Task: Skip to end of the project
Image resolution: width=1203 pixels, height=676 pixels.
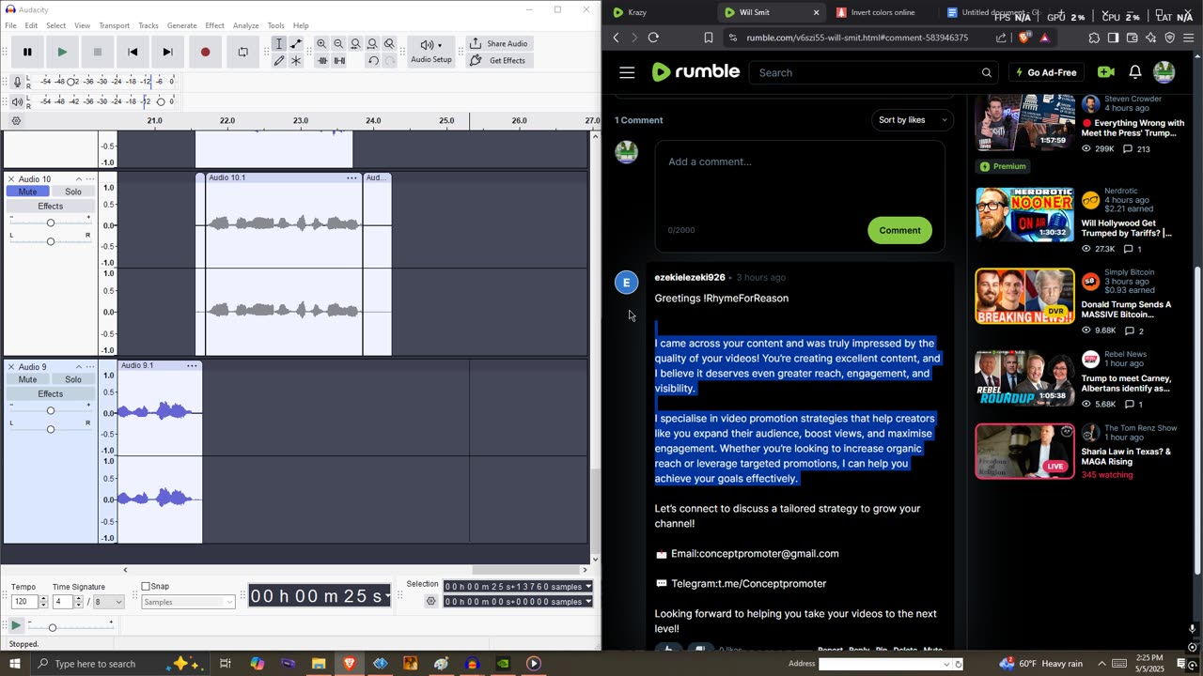Action: 167,52
